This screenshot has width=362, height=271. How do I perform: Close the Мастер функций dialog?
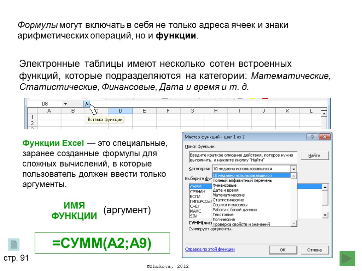[325, 137]
